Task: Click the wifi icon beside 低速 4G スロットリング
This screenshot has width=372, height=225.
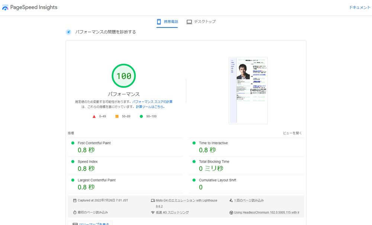Action: [153, 212]
